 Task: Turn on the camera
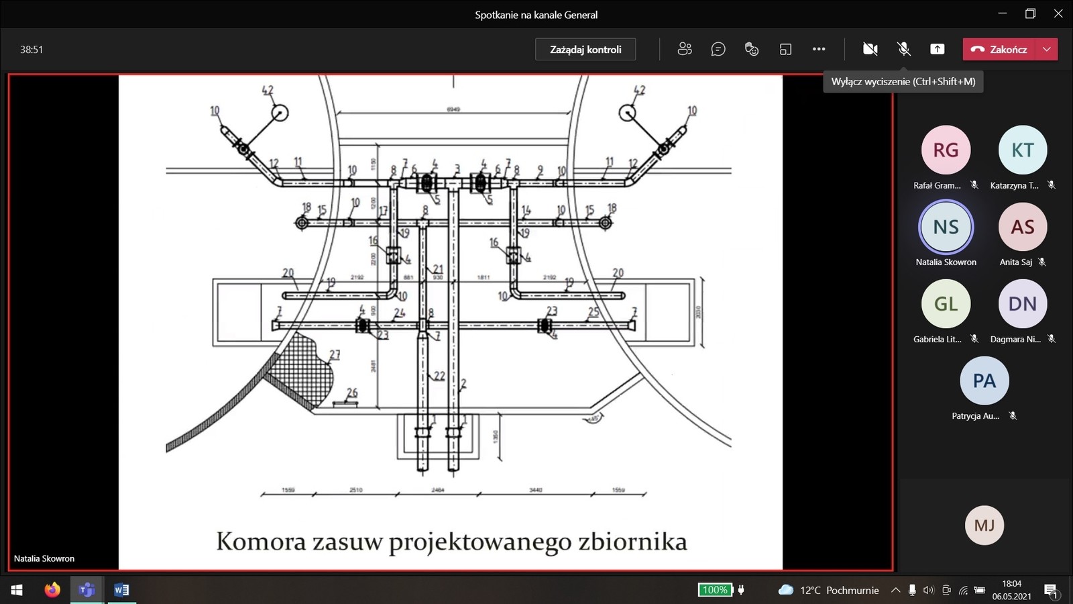click(x=870, y=49)
